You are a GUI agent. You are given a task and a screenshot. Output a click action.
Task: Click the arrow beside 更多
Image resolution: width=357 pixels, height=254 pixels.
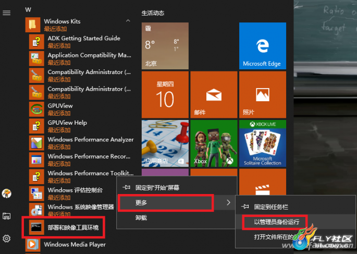(x=228, y=202)
